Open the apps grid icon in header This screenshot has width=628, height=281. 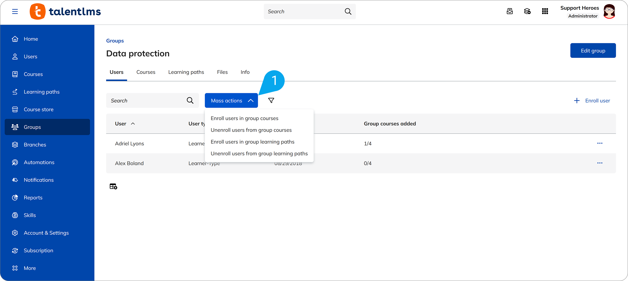point(545,11)
